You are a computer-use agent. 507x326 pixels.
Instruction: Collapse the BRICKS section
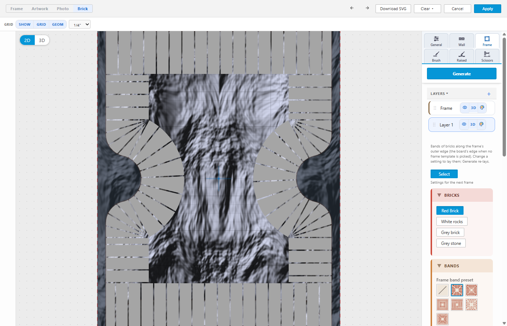pos(462,195)
